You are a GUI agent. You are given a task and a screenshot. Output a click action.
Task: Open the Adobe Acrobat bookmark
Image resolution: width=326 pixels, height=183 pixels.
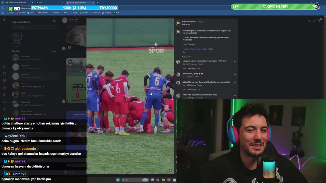[42, 13]
